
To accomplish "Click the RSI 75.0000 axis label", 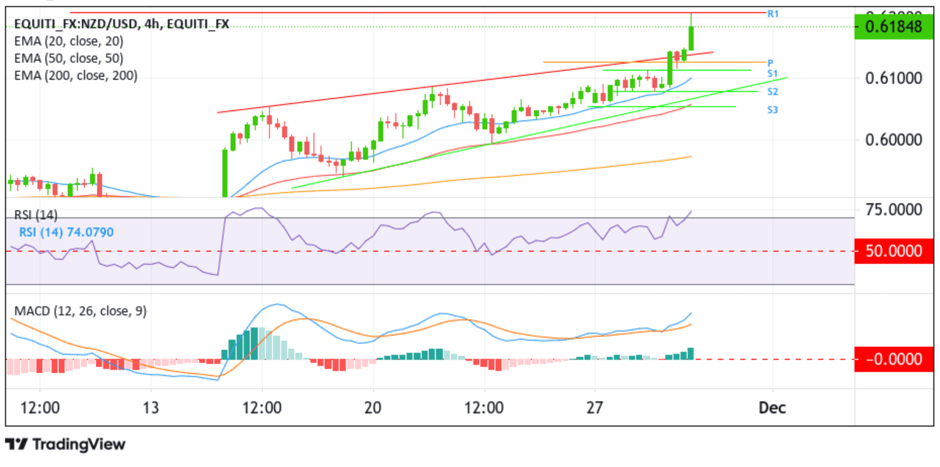I will pyautogui.click(x=894, y=210).
